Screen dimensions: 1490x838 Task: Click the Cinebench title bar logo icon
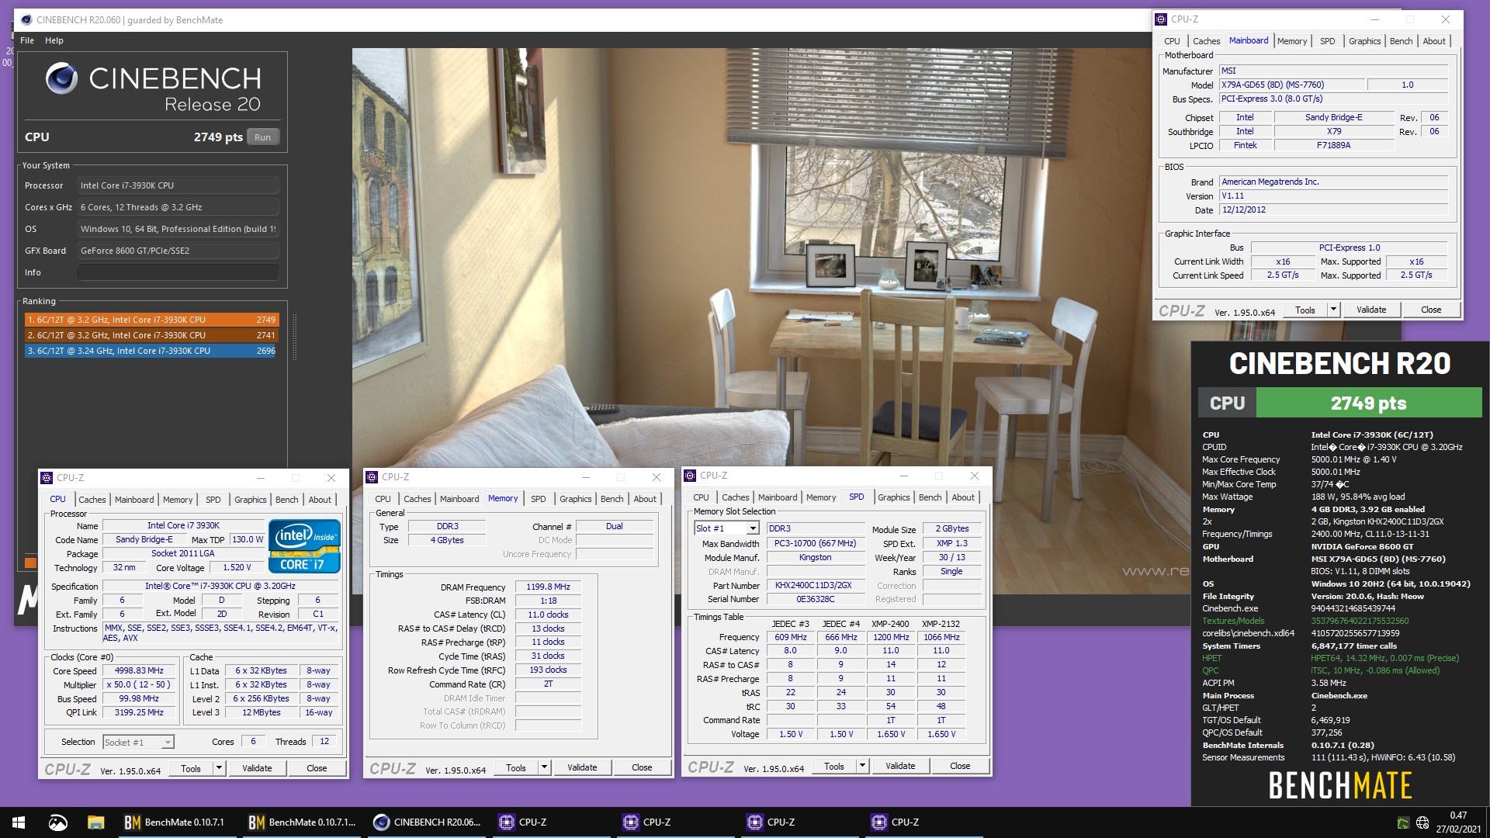tap(27, 19)
